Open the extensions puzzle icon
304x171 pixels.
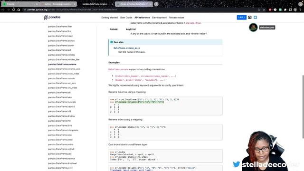coord(285,9)
